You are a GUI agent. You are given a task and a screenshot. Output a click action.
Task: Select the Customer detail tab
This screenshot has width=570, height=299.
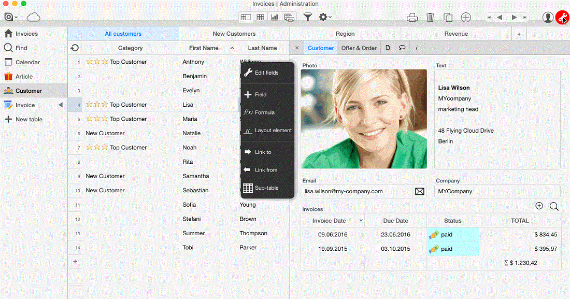(321, 48)
